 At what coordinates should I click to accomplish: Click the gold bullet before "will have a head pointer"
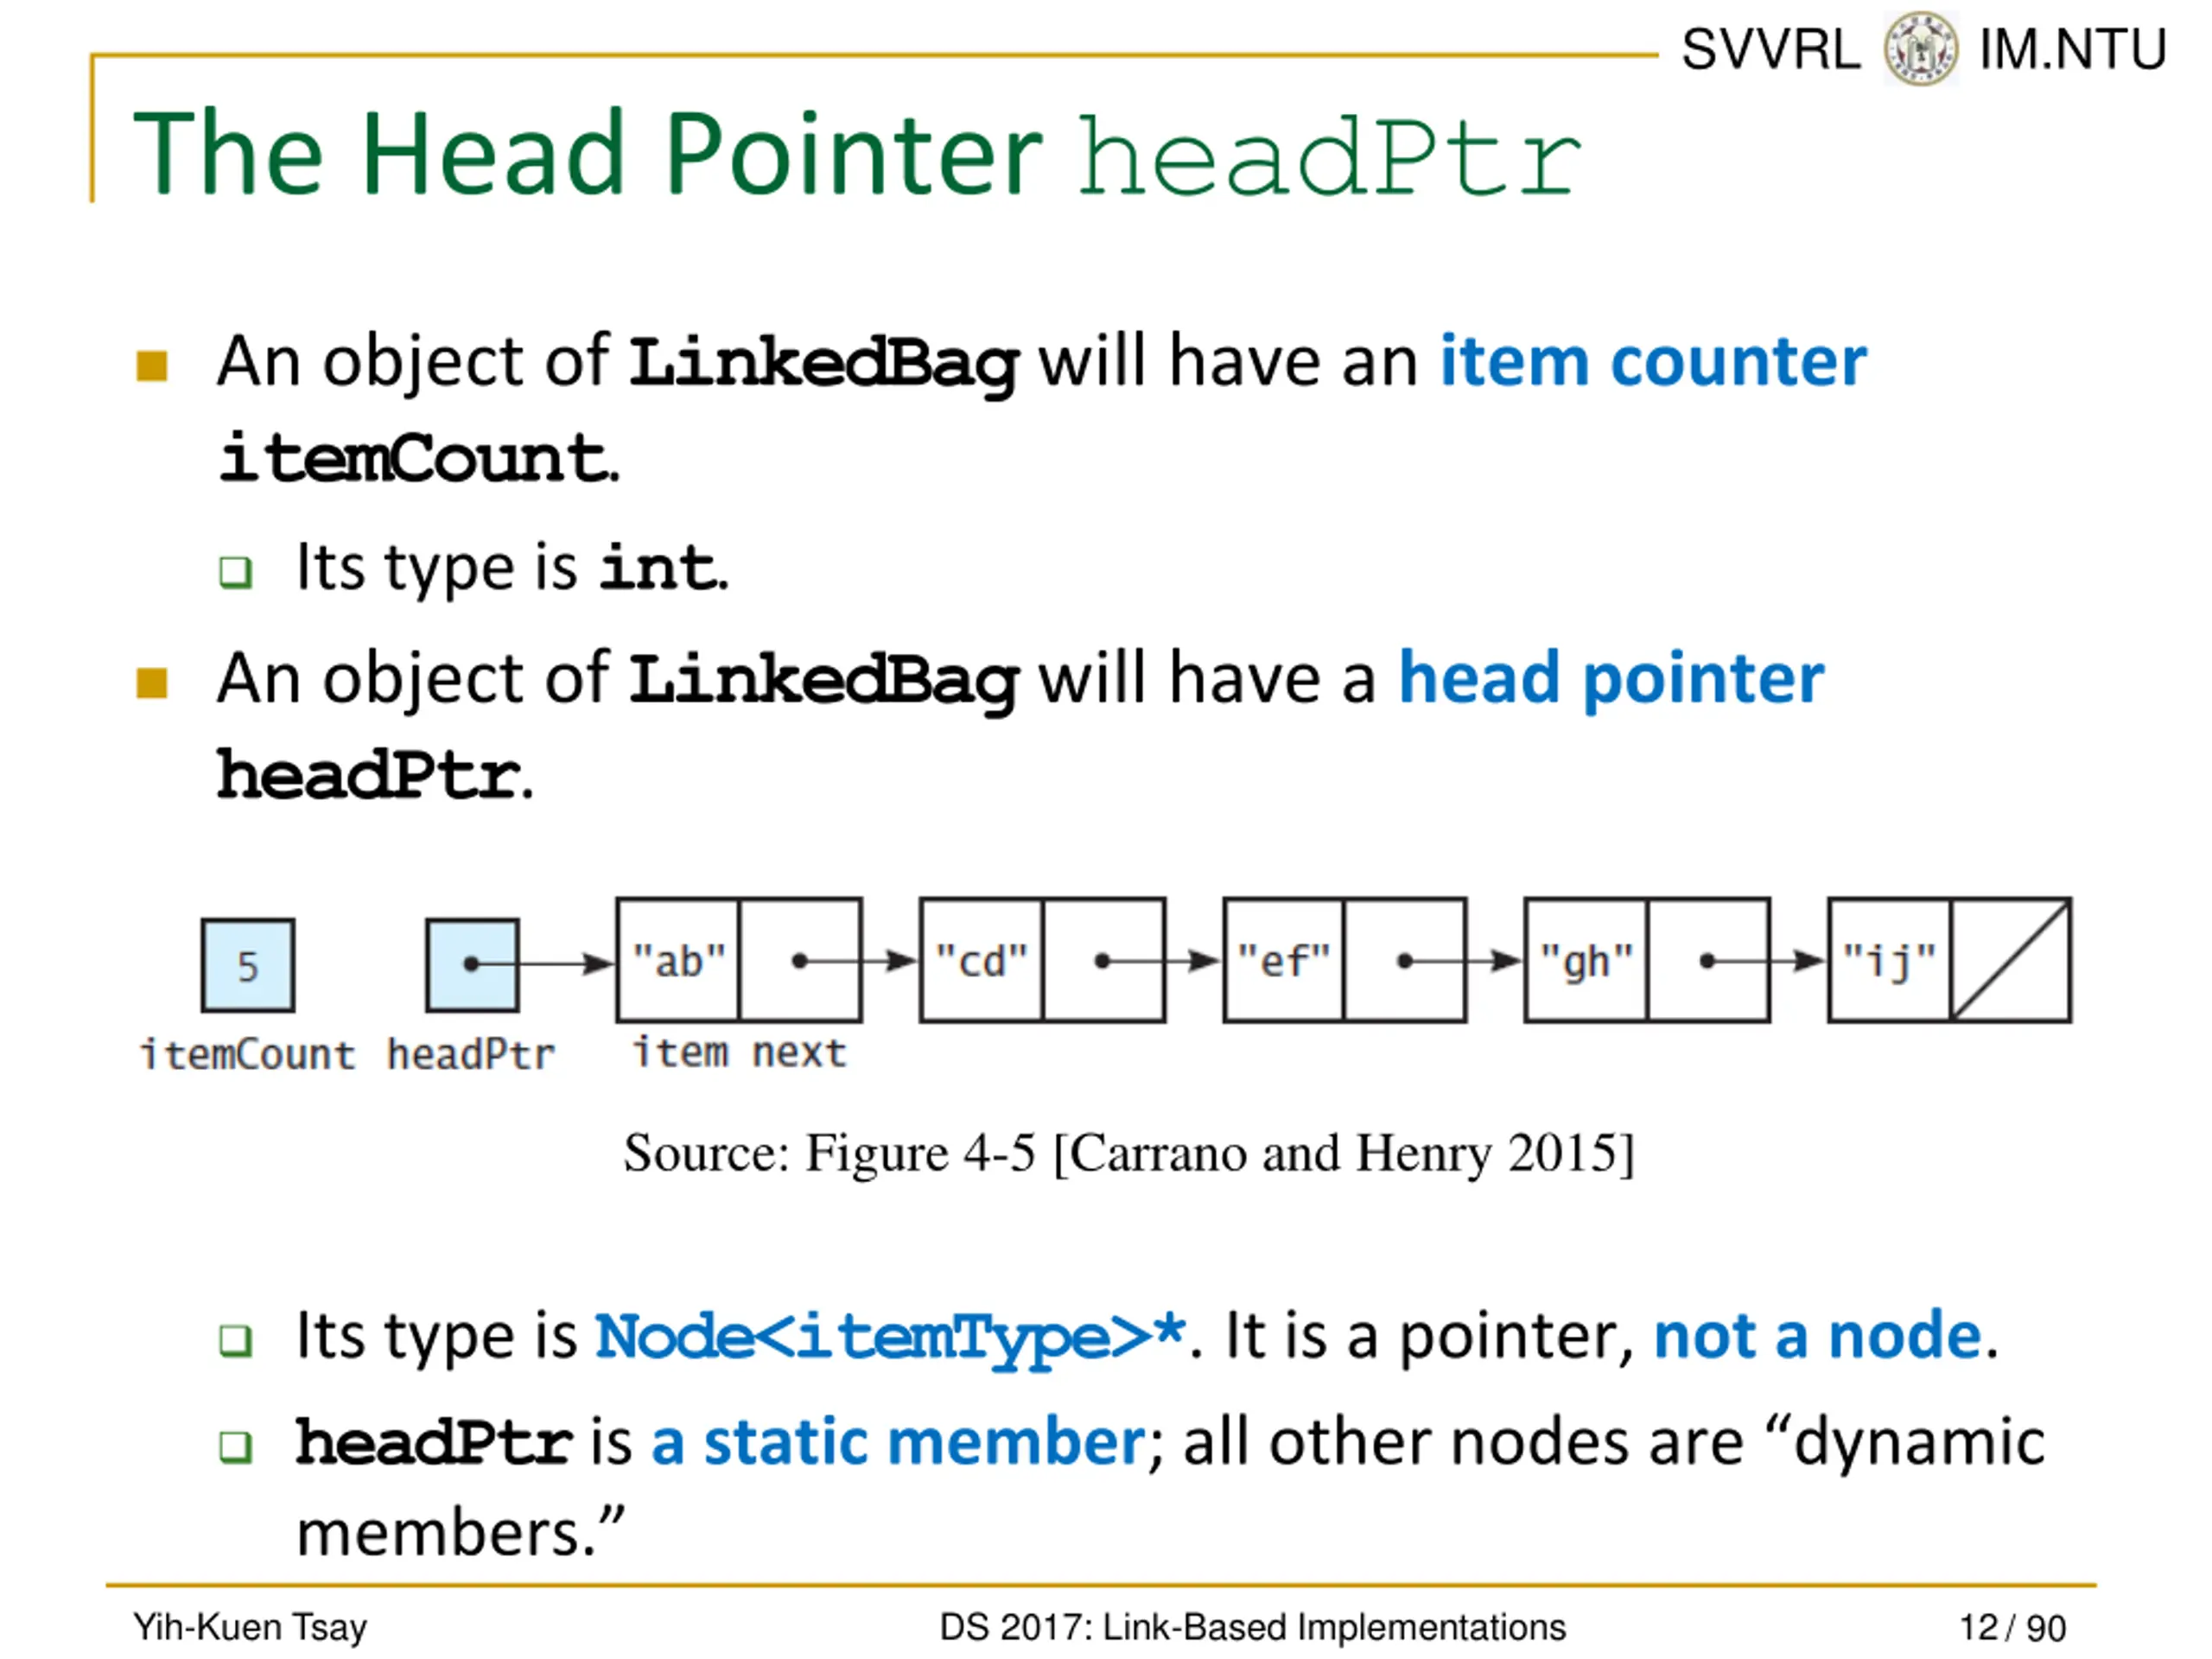pos(152,683)
